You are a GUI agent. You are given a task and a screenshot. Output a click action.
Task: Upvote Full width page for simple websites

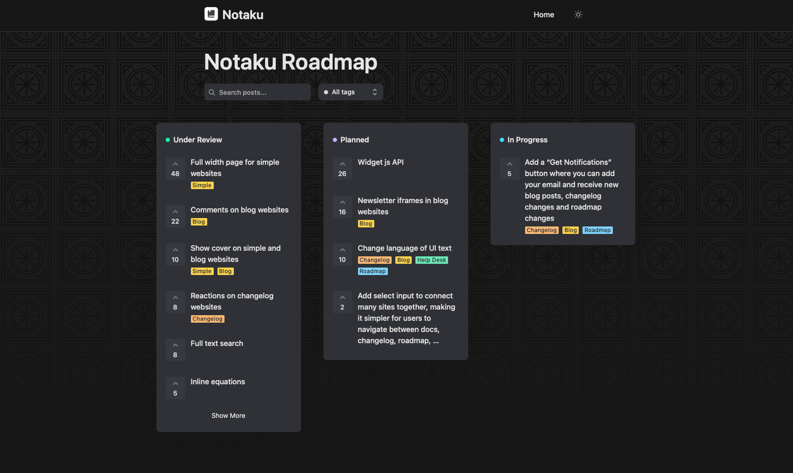[x=175, y=169]
